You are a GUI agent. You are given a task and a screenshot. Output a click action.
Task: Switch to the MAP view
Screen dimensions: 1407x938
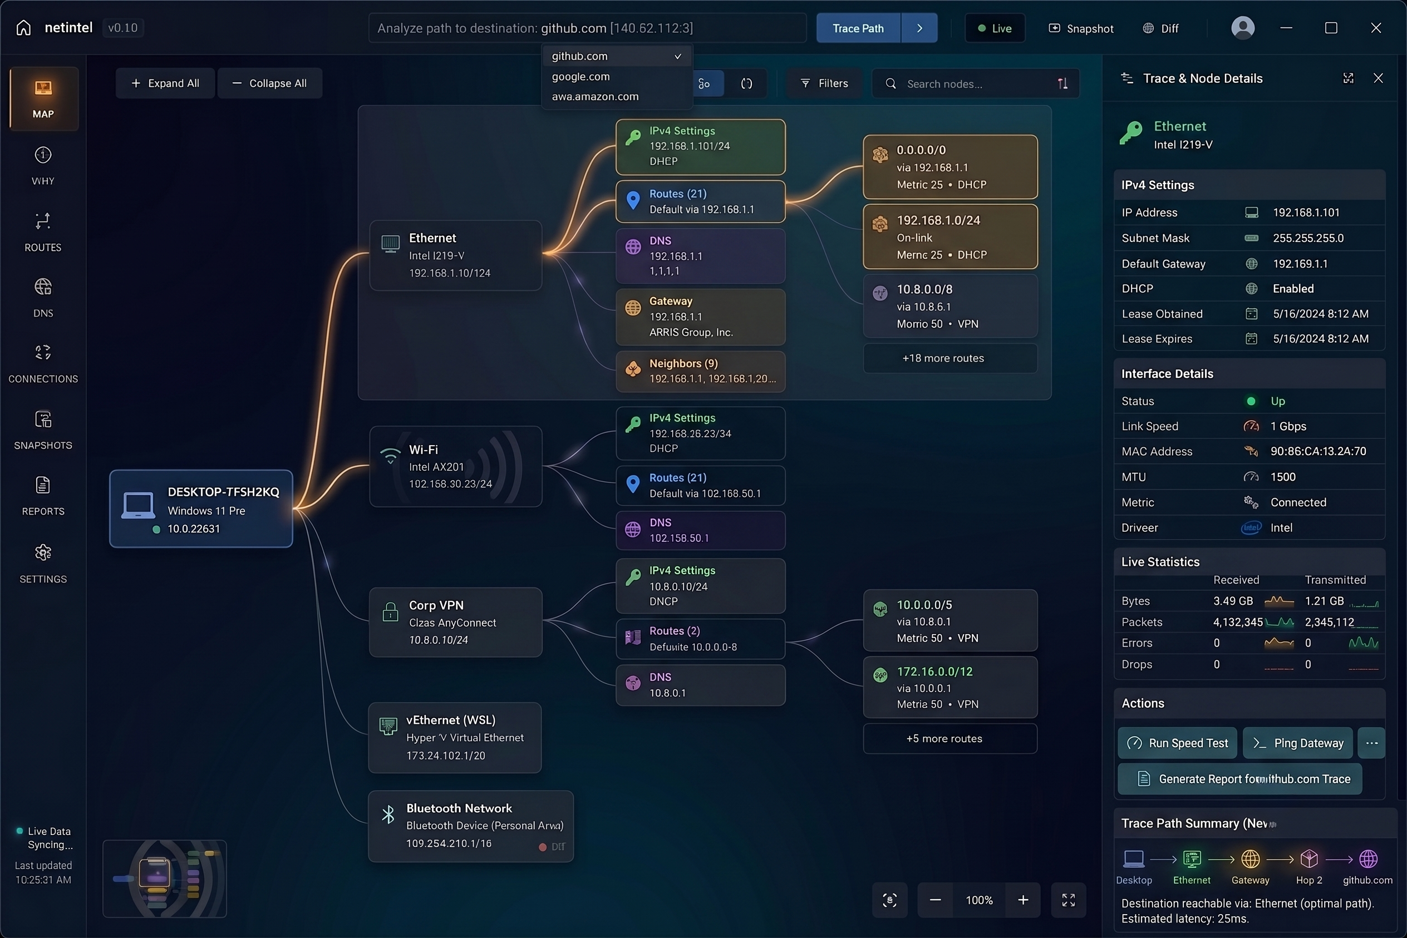click(43, 98)
